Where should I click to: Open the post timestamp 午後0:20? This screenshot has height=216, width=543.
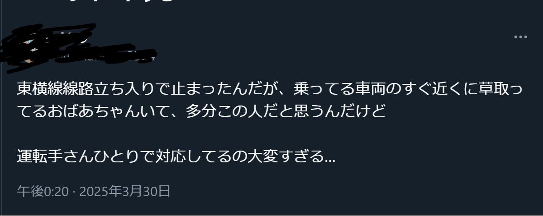pos(43,191)
